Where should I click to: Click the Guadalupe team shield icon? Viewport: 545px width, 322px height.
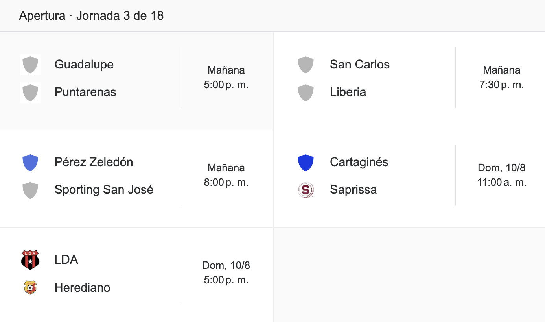point(30,65)
